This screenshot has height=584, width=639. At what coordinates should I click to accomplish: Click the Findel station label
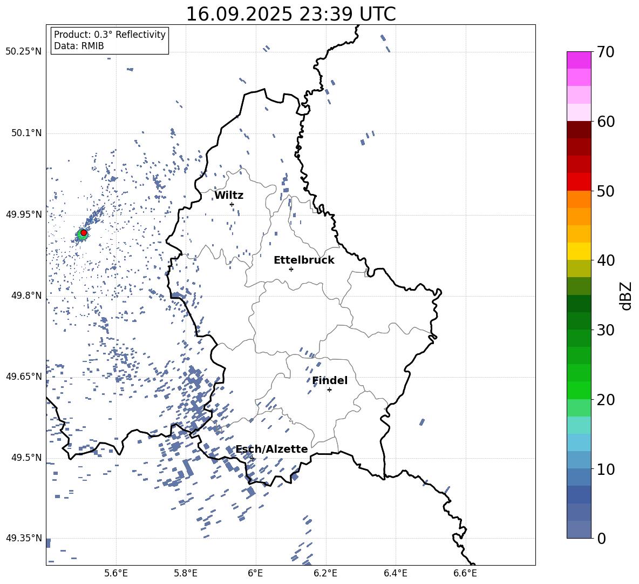pos(330,380)
